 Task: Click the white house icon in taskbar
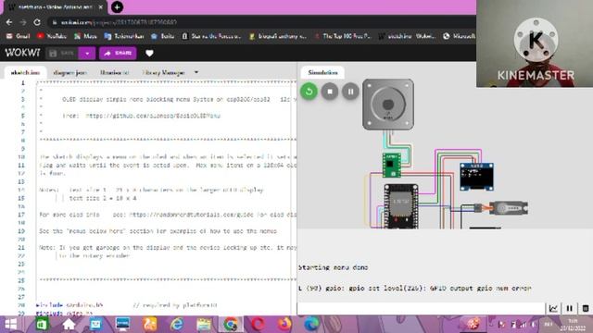click(x=69, y=325)
